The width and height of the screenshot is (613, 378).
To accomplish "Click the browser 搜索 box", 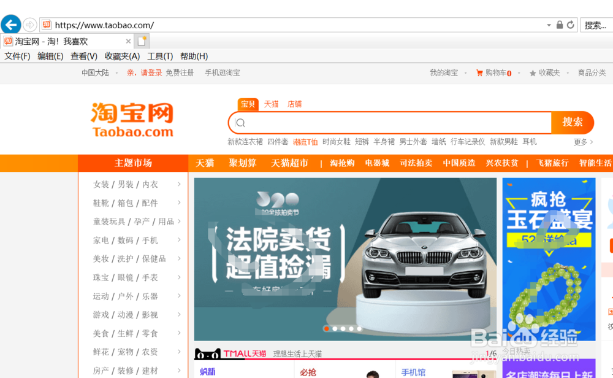I will coord(597,25).
